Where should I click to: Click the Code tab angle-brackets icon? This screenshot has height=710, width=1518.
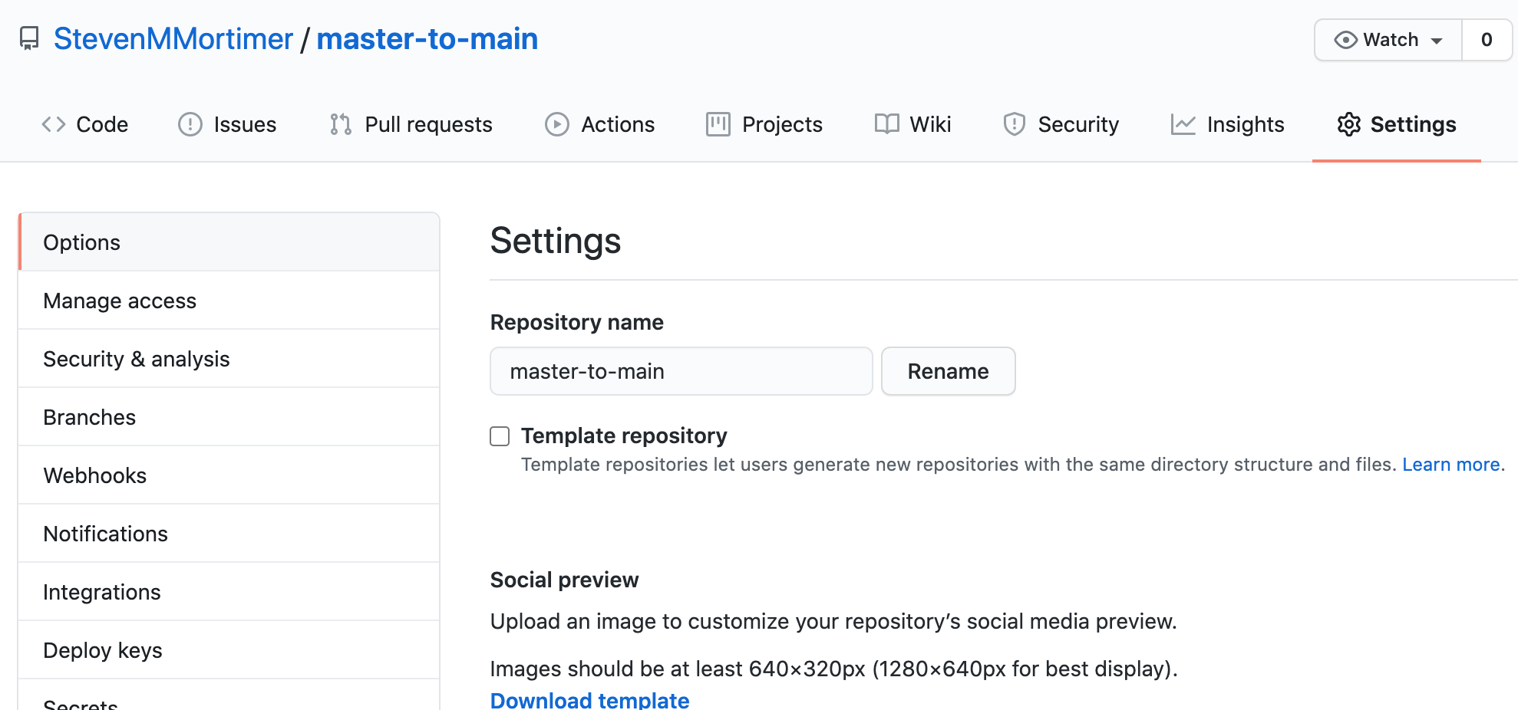click(54, 124)
